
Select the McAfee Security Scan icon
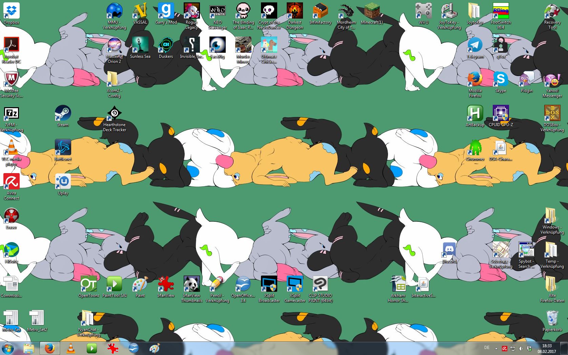[12, 84]
